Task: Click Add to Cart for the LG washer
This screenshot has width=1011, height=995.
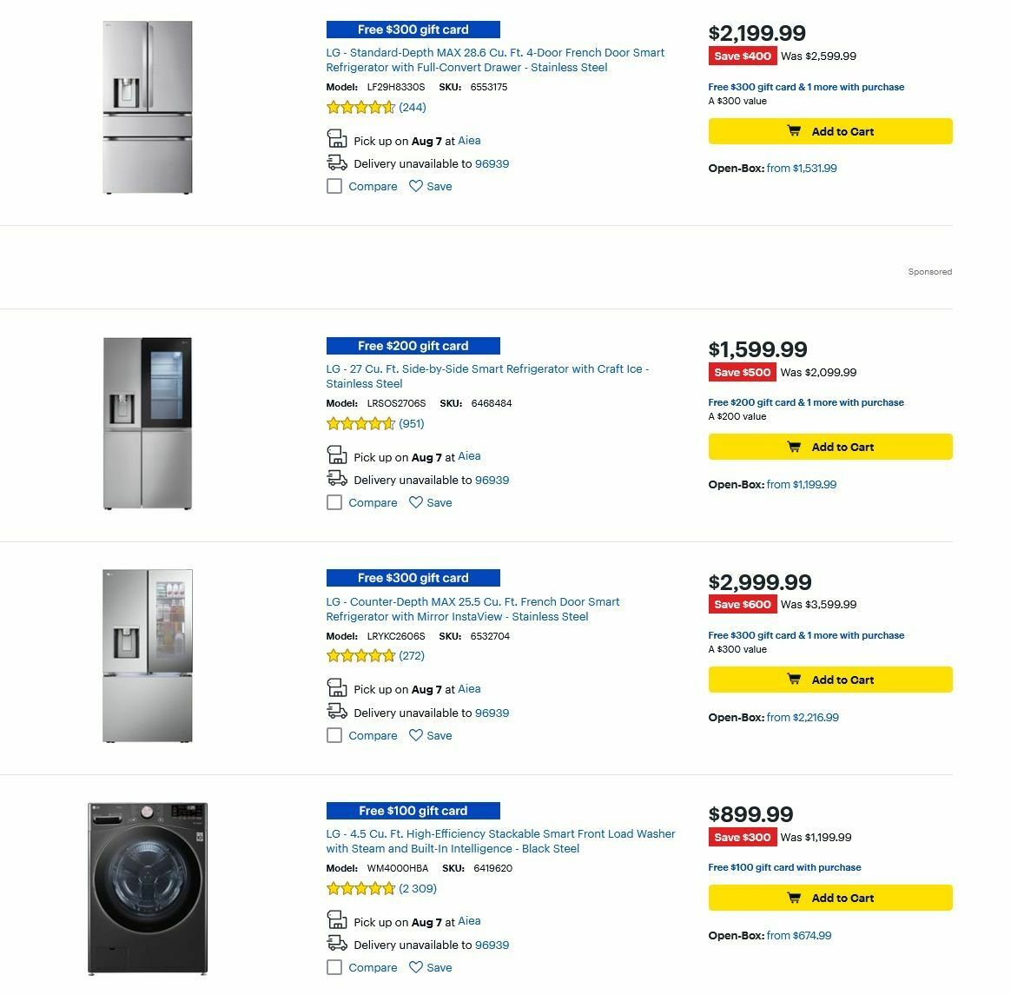Action: pos(829,898)
